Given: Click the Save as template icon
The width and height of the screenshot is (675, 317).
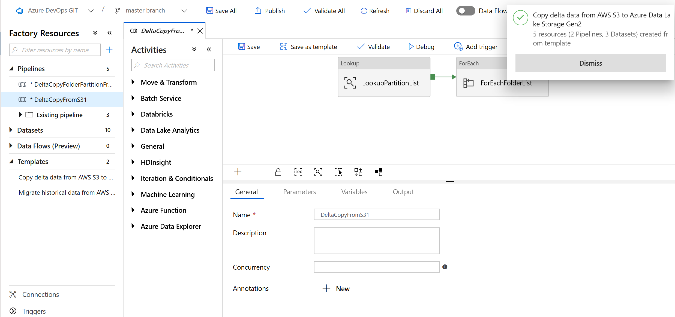Looking at the screenshot, I should tap(283, 47).
